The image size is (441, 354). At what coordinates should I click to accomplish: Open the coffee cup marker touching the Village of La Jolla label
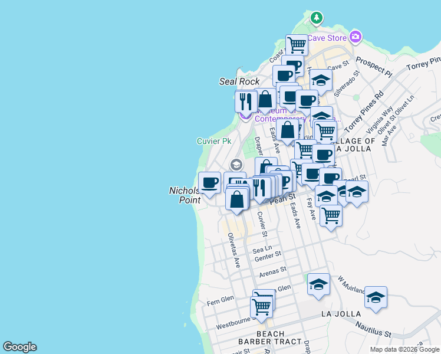point(324,155)
